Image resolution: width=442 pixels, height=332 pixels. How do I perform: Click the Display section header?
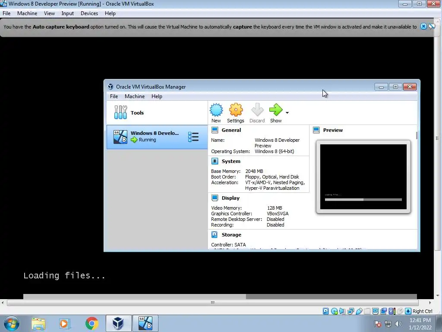(x=230, y=198)
